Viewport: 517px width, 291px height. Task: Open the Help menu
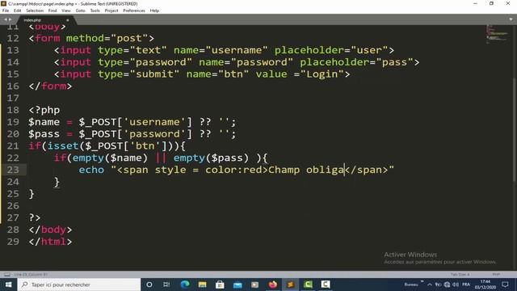click(x=154, y=11)
